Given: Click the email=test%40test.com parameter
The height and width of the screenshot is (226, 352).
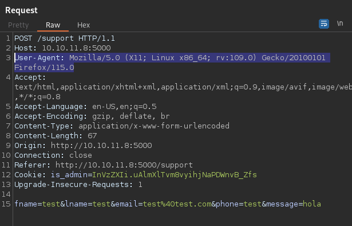Looking at the screenshot, I should click(x=164, y=204).
